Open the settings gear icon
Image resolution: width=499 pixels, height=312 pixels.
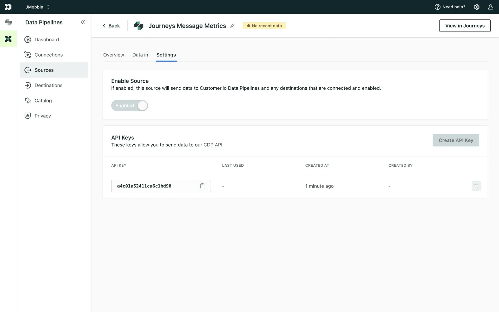476,7
